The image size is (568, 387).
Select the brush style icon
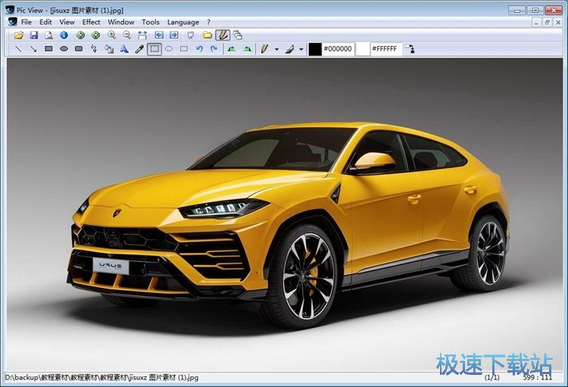tap(289, 48)
